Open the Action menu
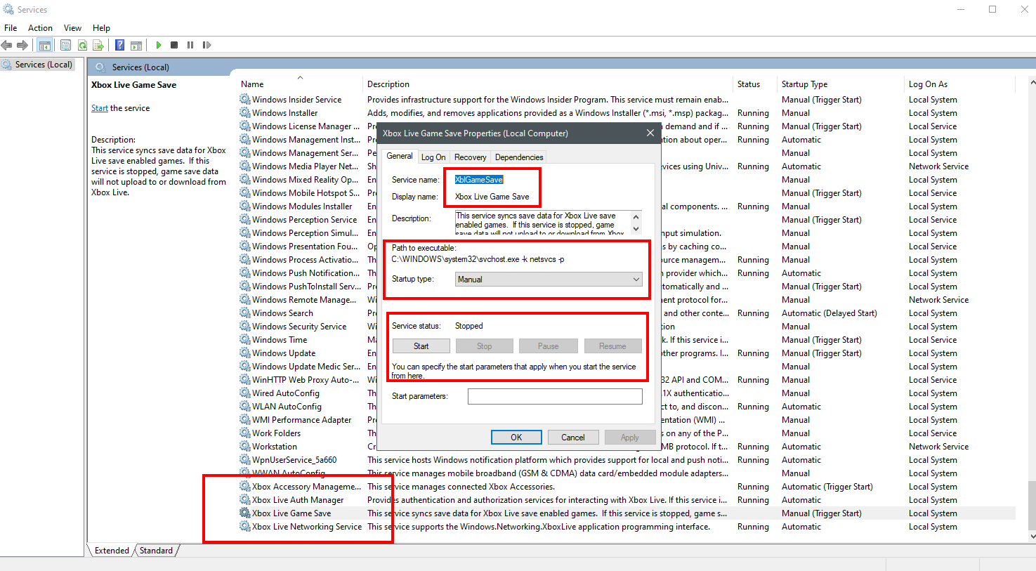This screenshot has height=571, width=1036. click(x=40, y=28)
